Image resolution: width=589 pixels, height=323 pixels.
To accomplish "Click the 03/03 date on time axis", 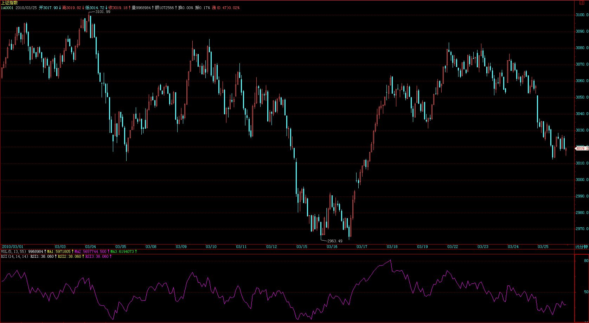I will (x=60, y=247).
